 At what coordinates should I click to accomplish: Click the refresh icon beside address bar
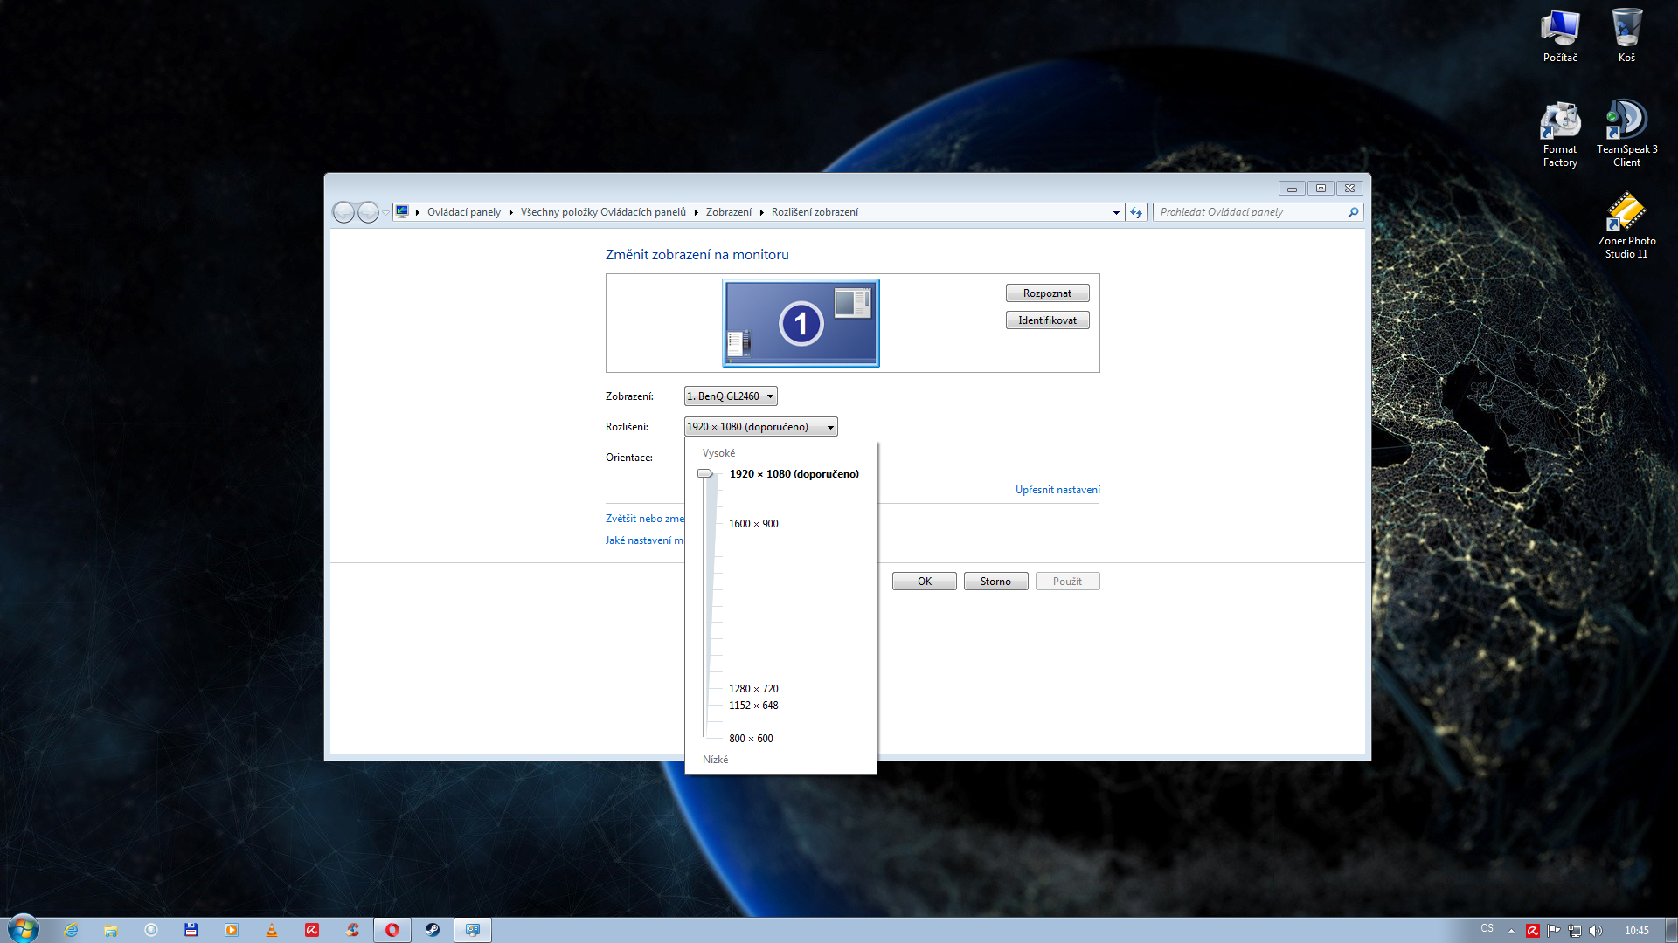(1136, 212)
